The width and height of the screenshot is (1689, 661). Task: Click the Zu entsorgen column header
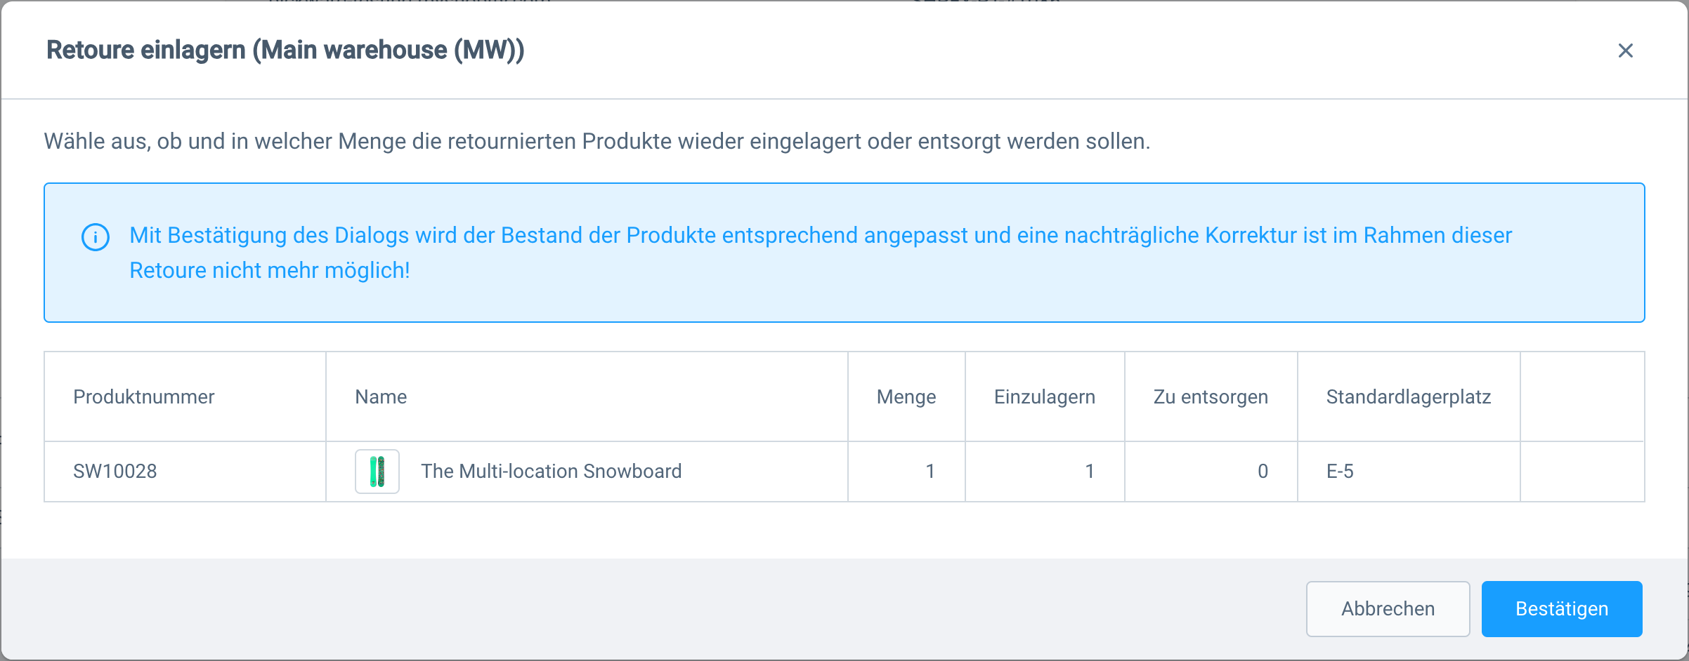1211,396
